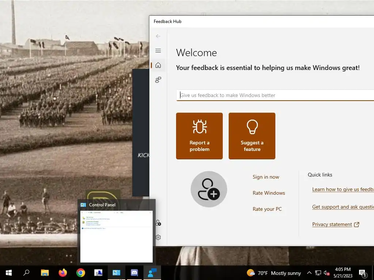Screen dimensions: 374x280
Task: Launch Google Chrome from the taskbar
Action: pyautogui.click(x=81, y=273)
